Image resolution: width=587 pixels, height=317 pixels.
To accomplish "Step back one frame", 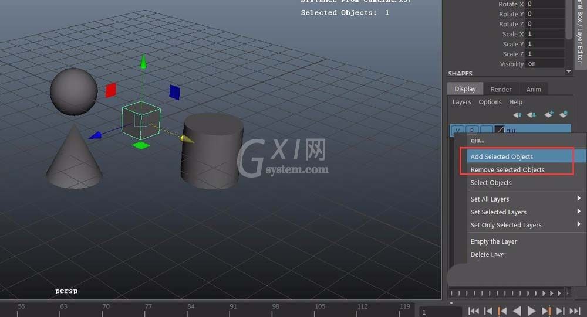I will [x=488, y=311].
